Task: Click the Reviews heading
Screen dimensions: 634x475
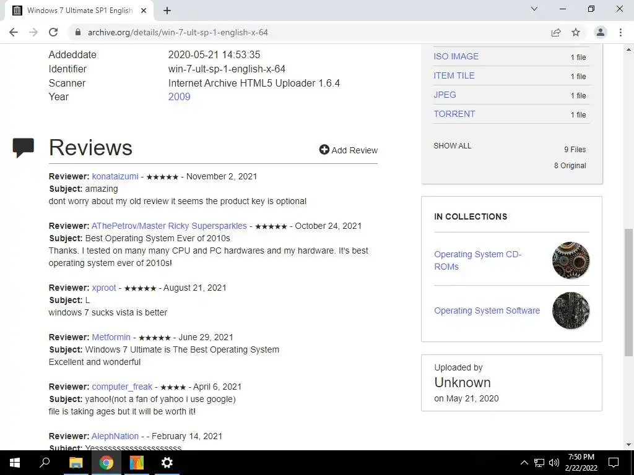Action: pos(90,147)
